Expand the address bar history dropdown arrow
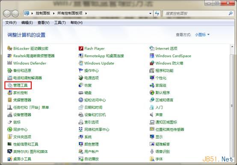Viewport: 237px width, 165px height. 150,13
